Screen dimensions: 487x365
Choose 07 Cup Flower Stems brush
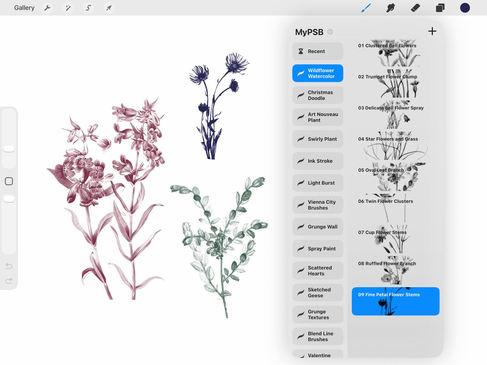pos(395,240)
